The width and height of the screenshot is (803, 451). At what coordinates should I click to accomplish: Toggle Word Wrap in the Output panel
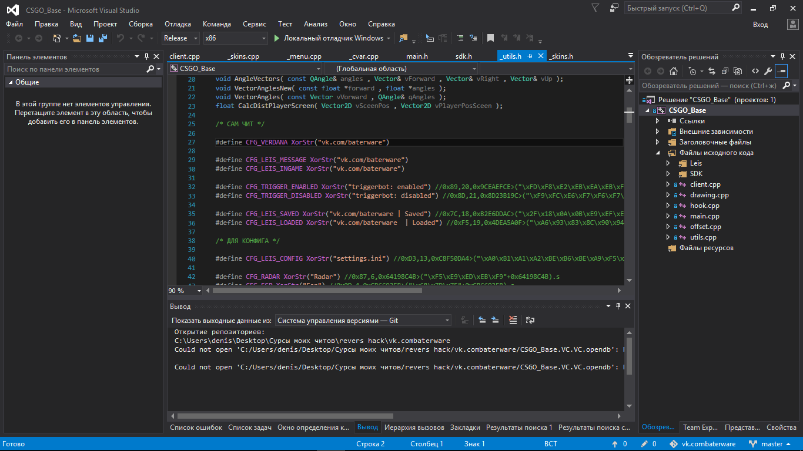530,320
